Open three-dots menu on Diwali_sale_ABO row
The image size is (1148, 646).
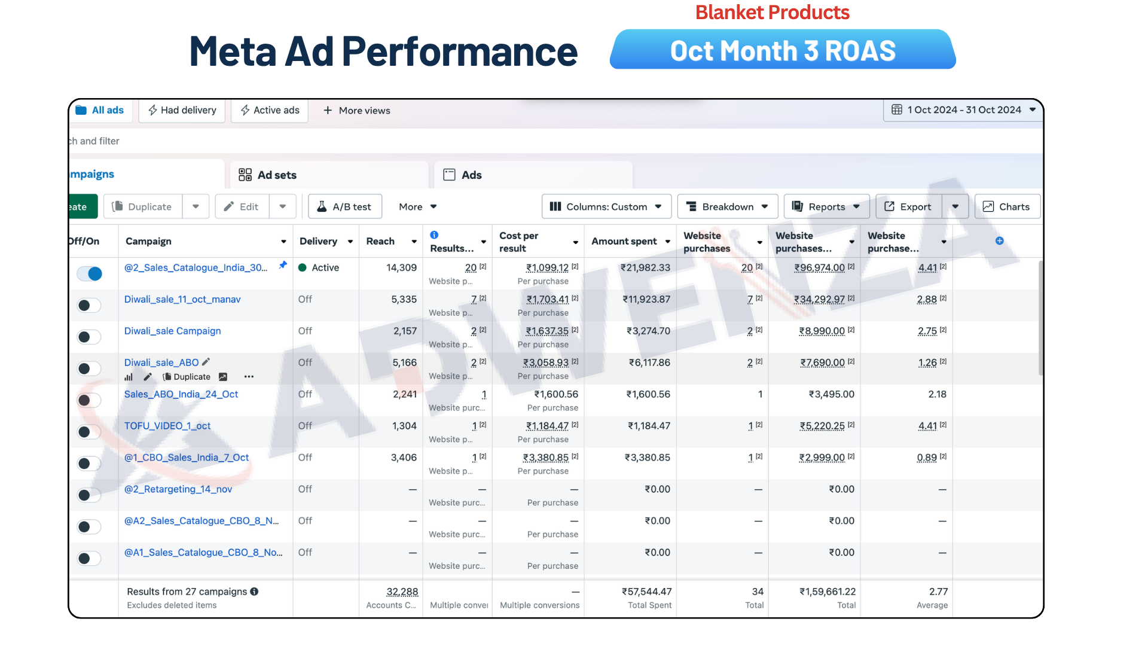[x=249, y=377]
